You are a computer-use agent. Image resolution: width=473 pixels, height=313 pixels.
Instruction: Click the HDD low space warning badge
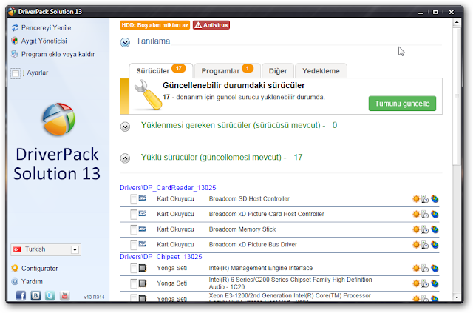click(x=154, y=25)
